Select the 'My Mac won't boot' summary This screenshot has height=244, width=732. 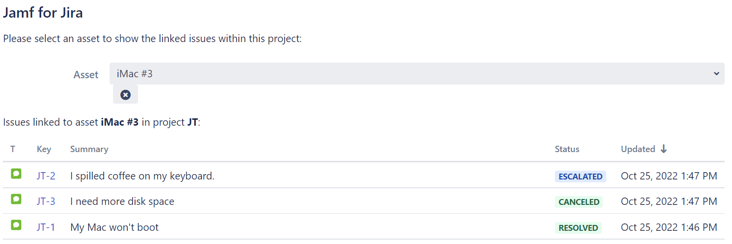114,227
